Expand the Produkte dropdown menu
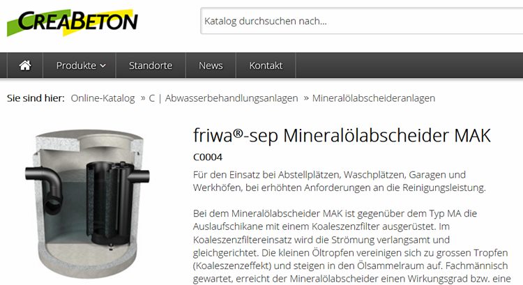 [x=79, y=66]
